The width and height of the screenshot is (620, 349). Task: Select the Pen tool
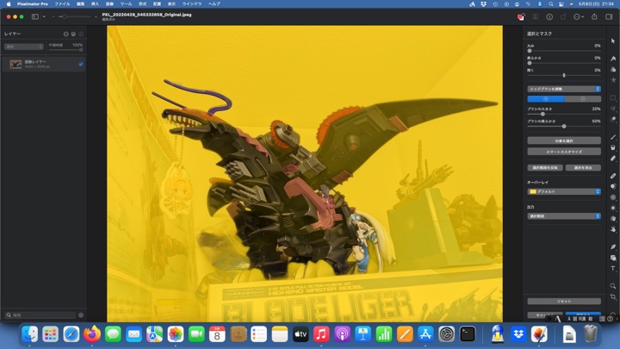(613, 247)
